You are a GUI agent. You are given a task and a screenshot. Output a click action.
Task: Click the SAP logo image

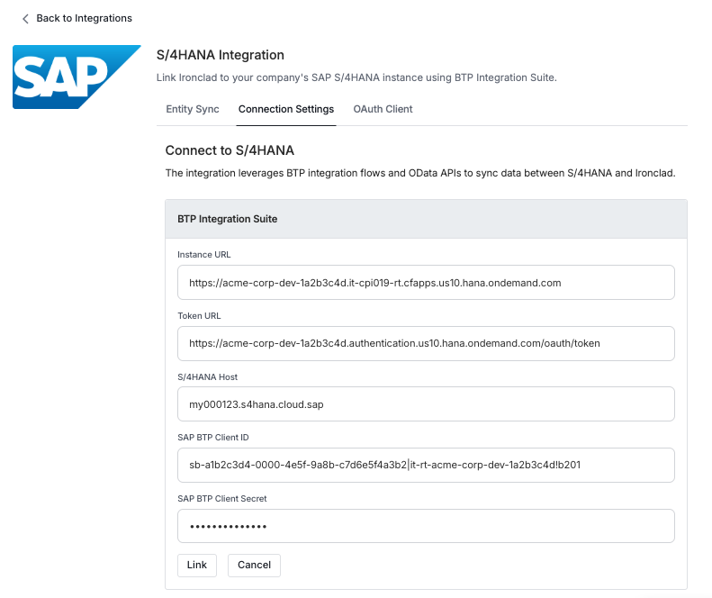(77, 77)
